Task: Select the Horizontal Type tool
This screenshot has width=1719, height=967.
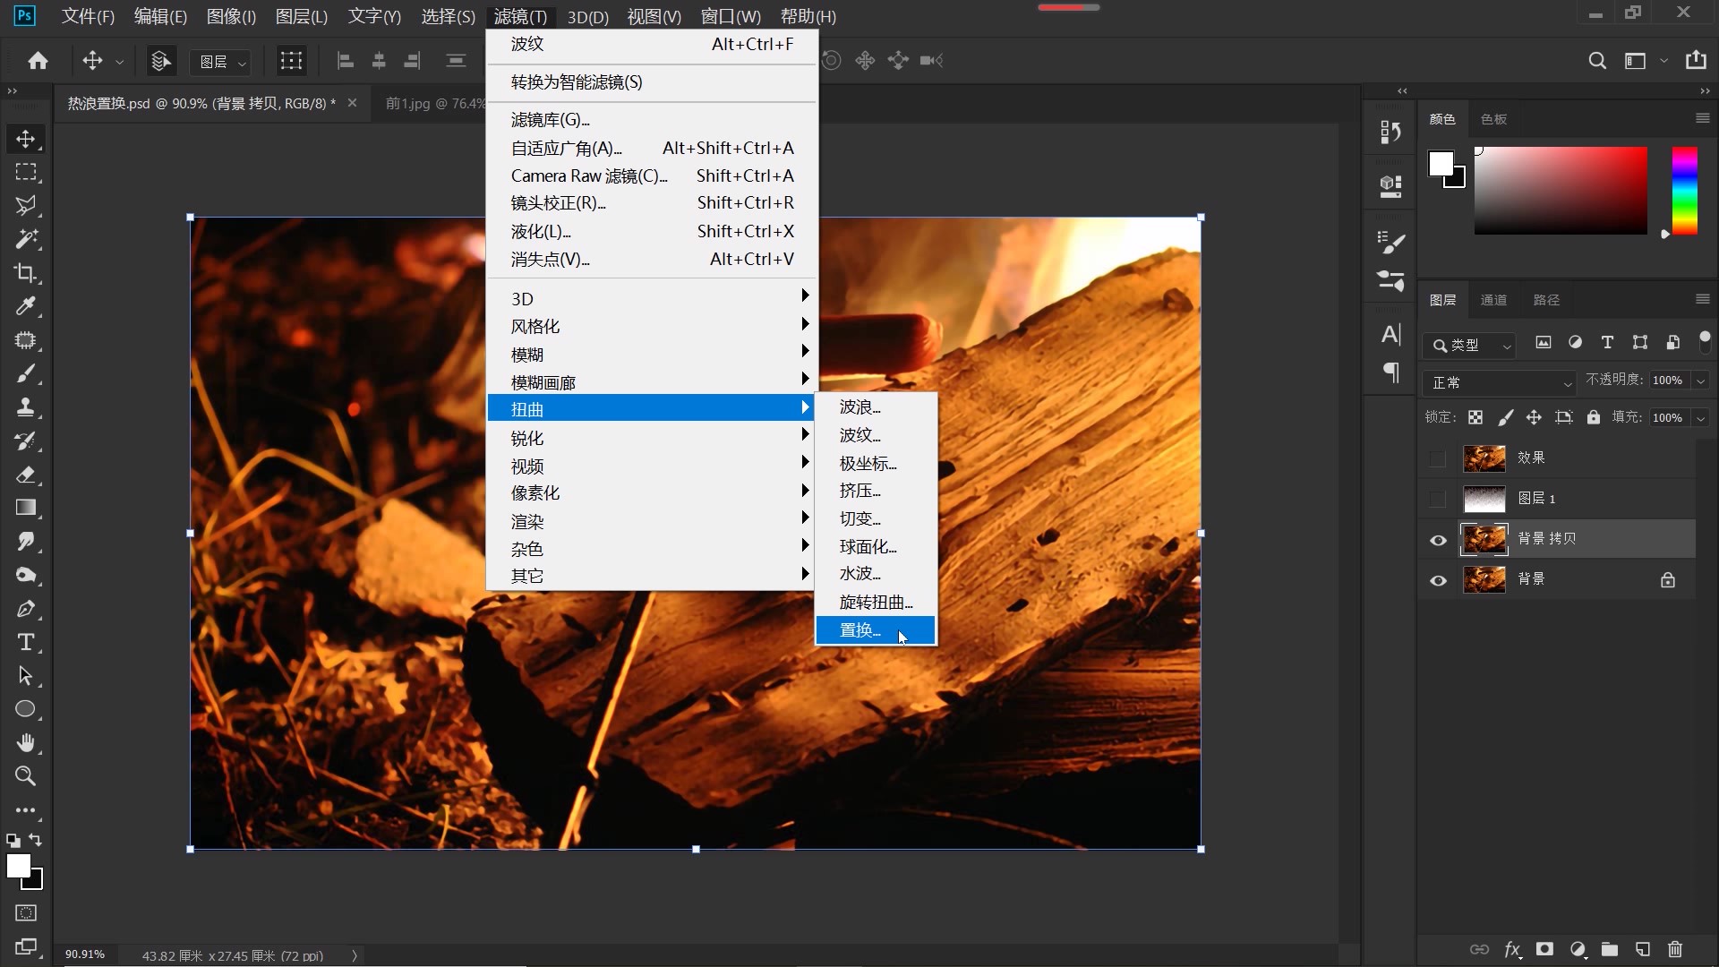Action: click(25, 643)
